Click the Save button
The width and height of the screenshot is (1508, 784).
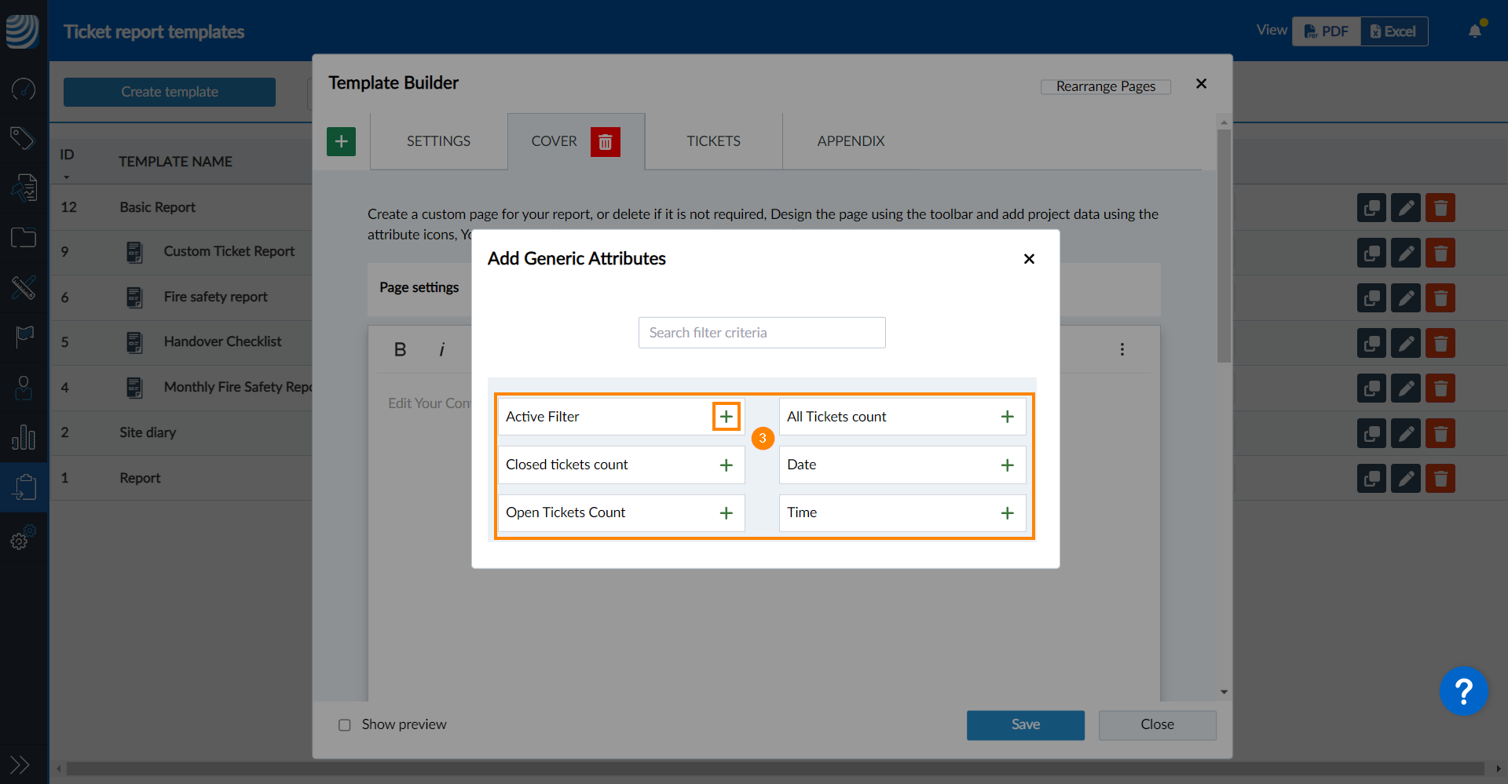click(1026, 725)
